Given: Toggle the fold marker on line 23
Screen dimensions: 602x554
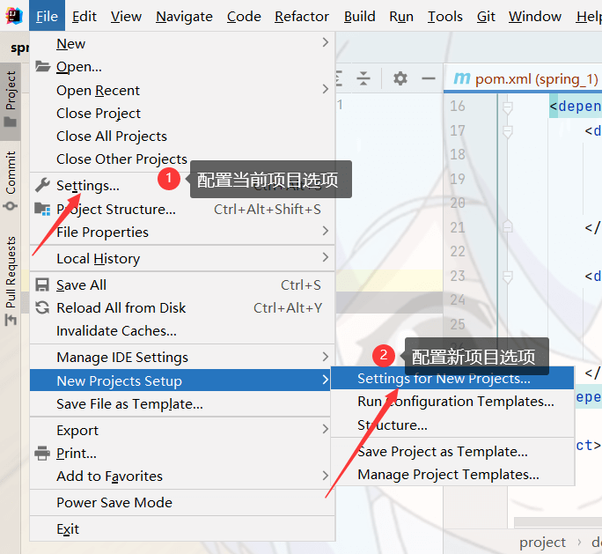Looking at the screenshot, I should [x=508, y=277].
